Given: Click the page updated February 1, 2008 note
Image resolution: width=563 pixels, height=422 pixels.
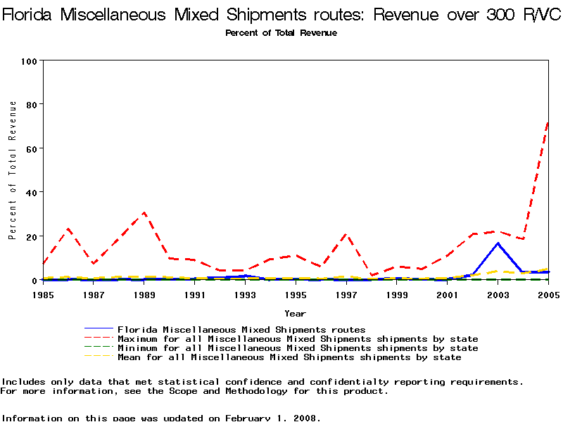Looking at the screenshot, I should point(162,418).
